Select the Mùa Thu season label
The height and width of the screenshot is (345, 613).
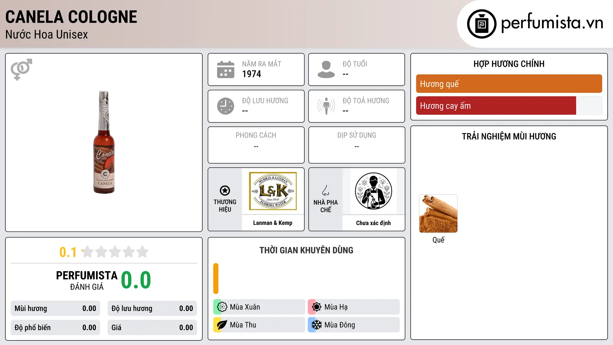[243, 325]
